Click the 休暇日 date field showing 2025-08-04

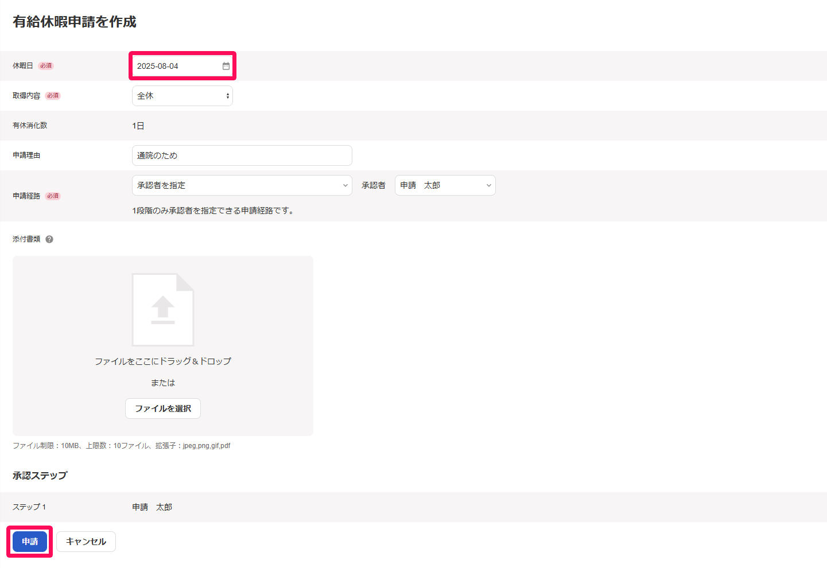coord(183,66)
